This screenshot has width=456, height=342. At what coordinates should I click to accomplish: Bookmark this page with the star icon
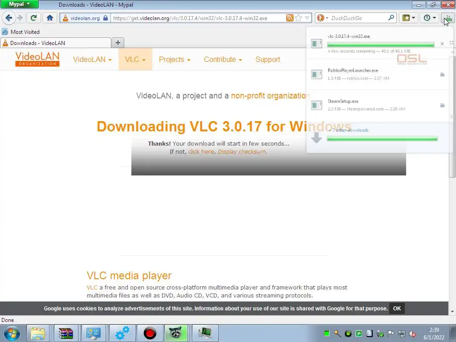point(298,18)
